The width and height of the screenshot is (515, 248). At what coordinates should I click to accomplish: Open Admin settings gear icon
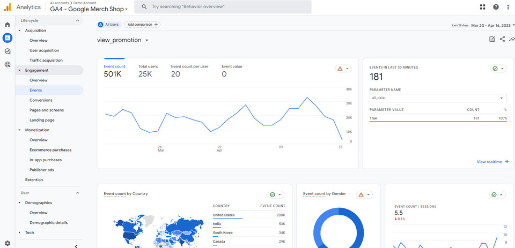pyautogui.click(x=8, y=243)
